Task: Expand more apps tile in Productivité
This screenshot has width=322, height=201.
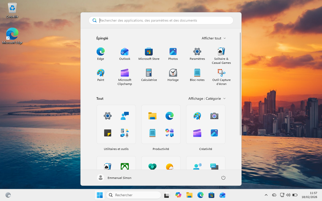Action: 170,133
